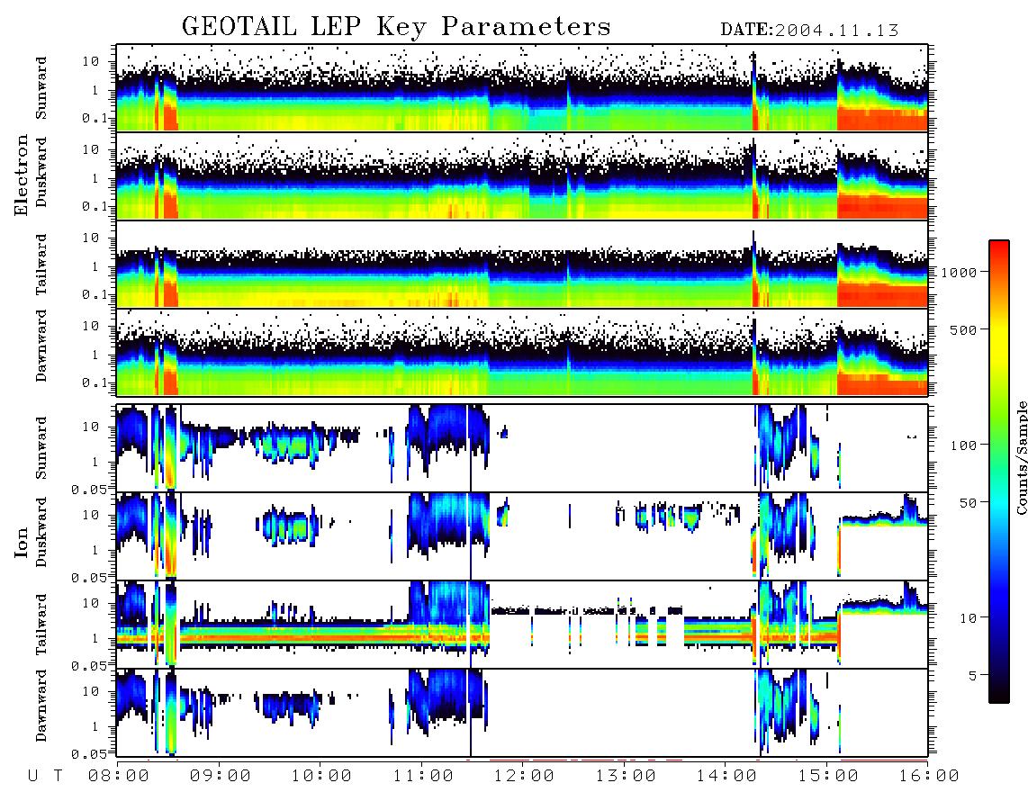This screenshot has width=1028, height=792.
Task: Click the 1 tick of Electron Tailward panel
Action: pyautogui.click(x=95, y=266)
